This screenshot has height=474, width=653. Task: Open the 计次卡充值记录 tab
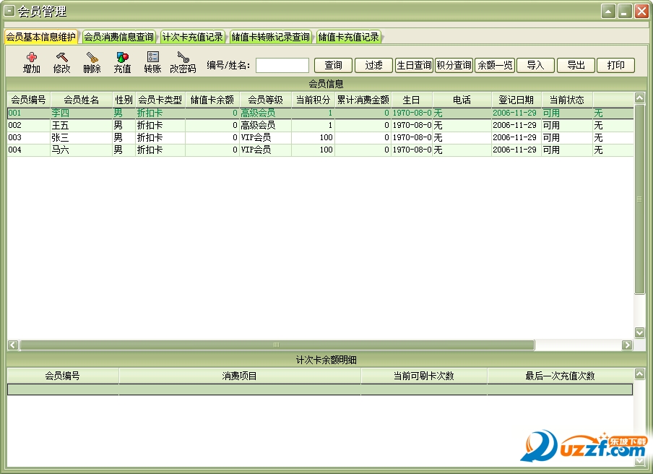193,37
